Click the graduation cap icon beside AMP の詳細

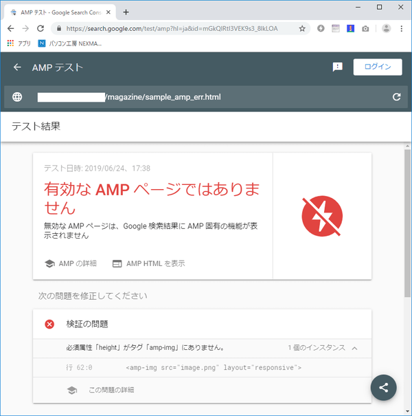click(49, 263)
